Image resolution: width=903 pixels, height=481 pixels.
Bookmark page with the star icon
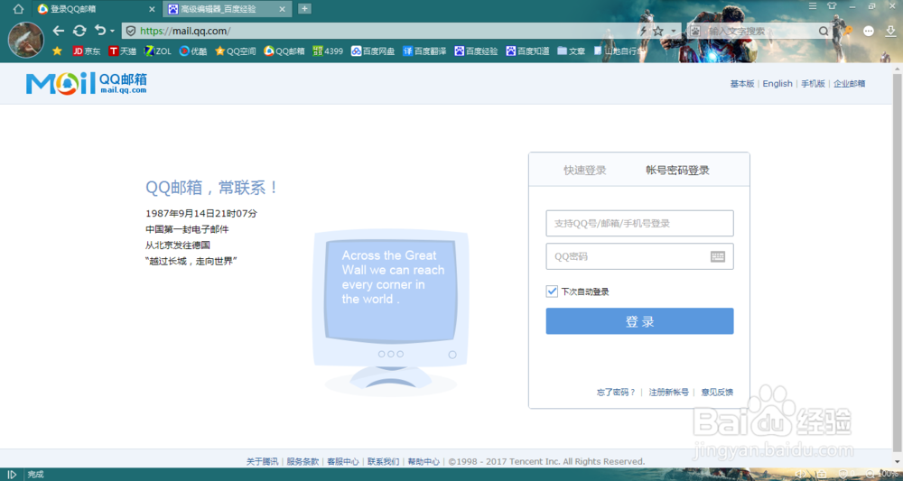(658, 31)
